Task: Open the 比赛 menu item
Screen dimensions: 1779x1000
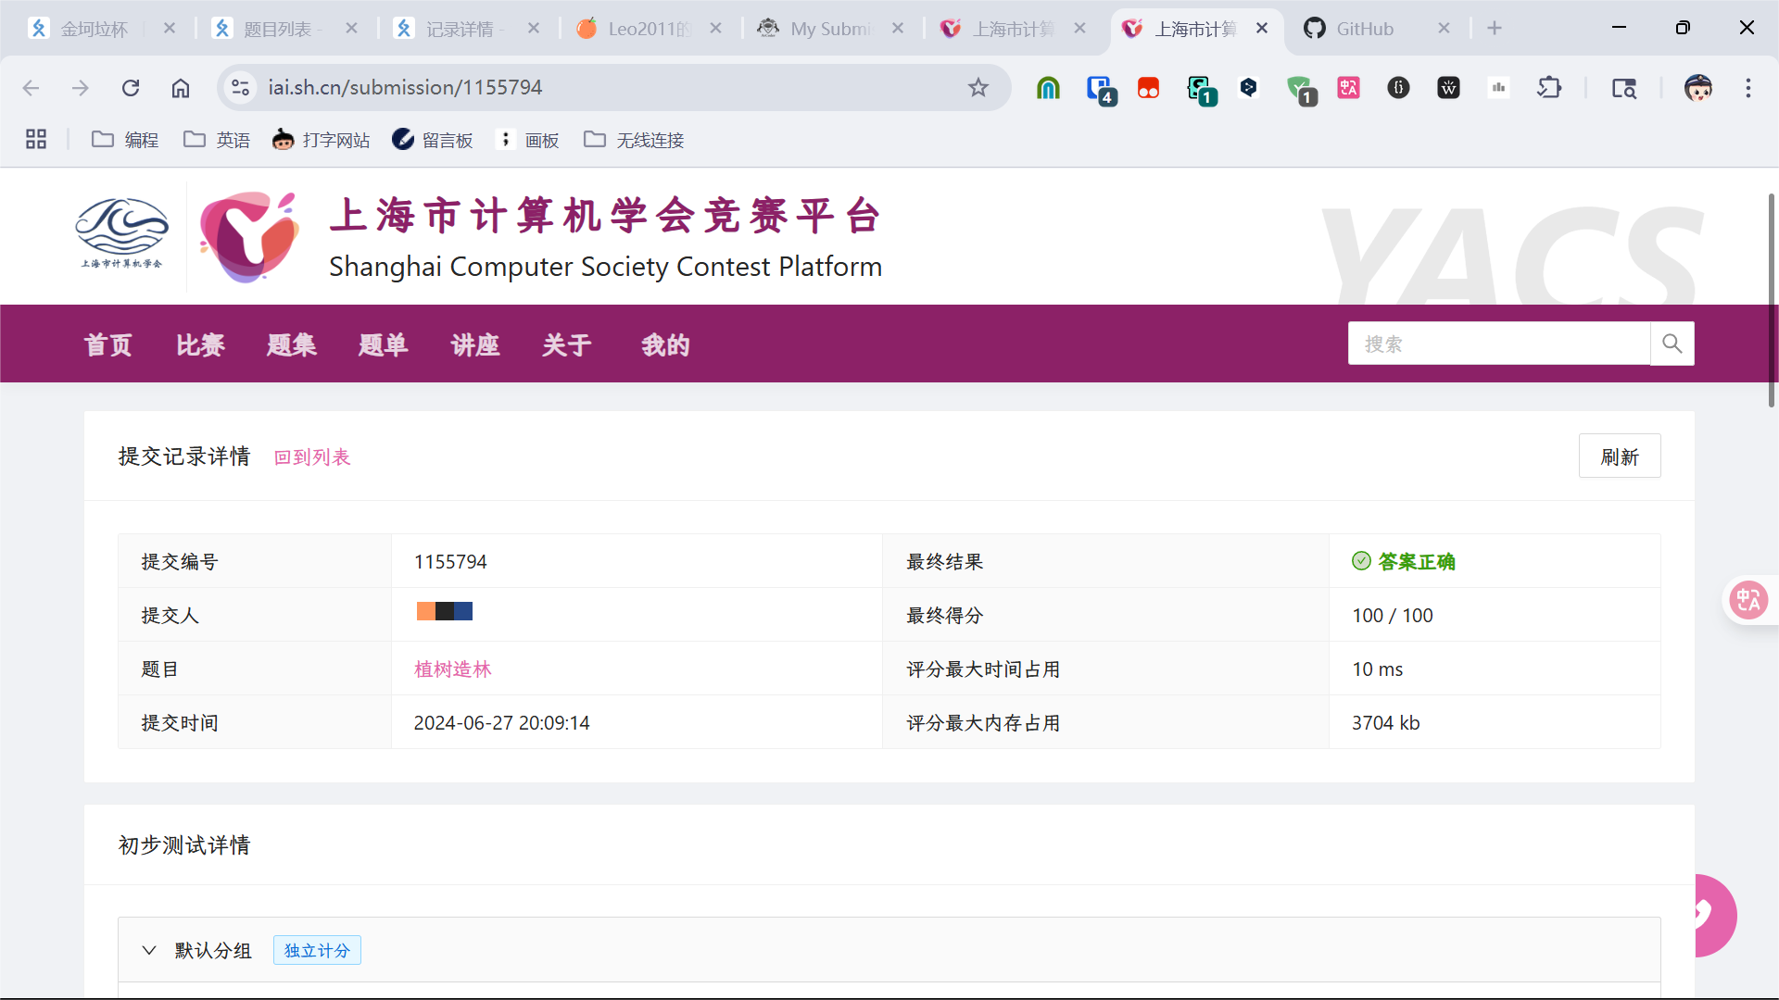Action: [x=200, y=345]
